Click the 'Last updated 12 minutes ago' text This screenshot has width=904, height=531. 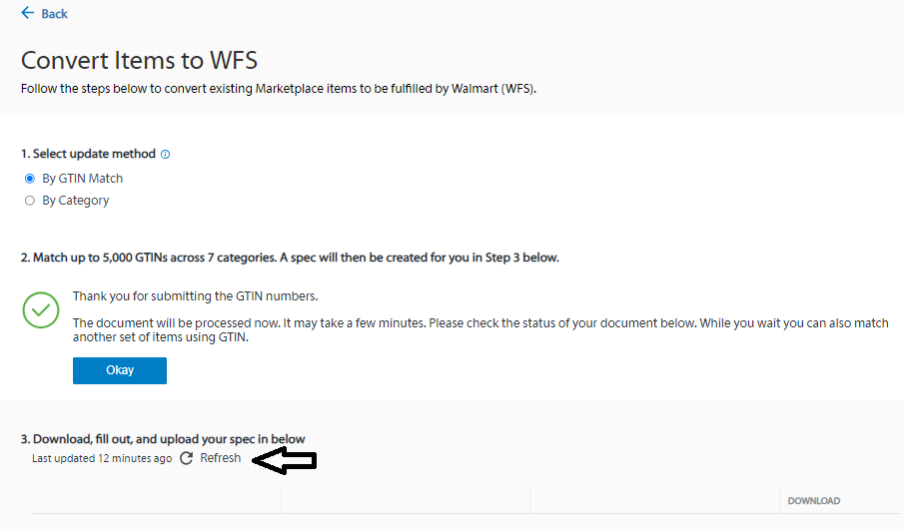pyautogui.click(x=102, y=458)
